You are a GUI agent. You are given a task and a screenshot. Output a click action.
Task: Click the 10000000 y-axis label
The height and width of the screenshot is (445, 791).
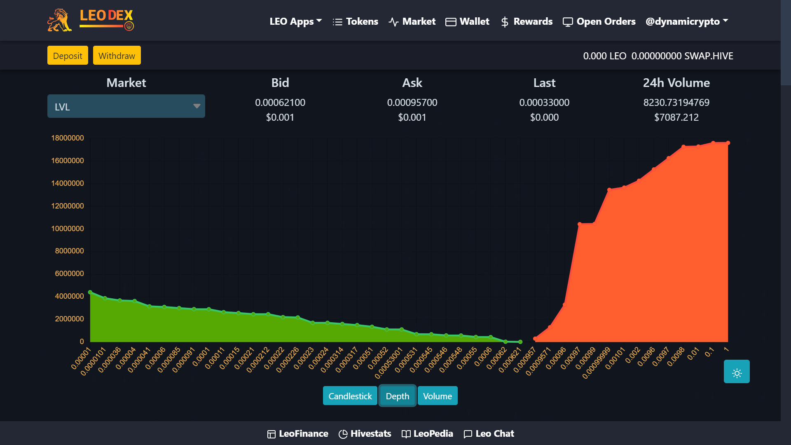tap(67, 228)
